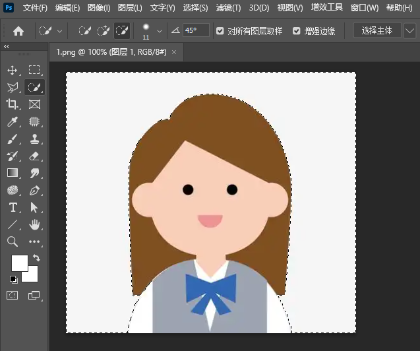The image size is (420, 351).
Task: Click the foreground color swatch
Action: coord(20,263)
